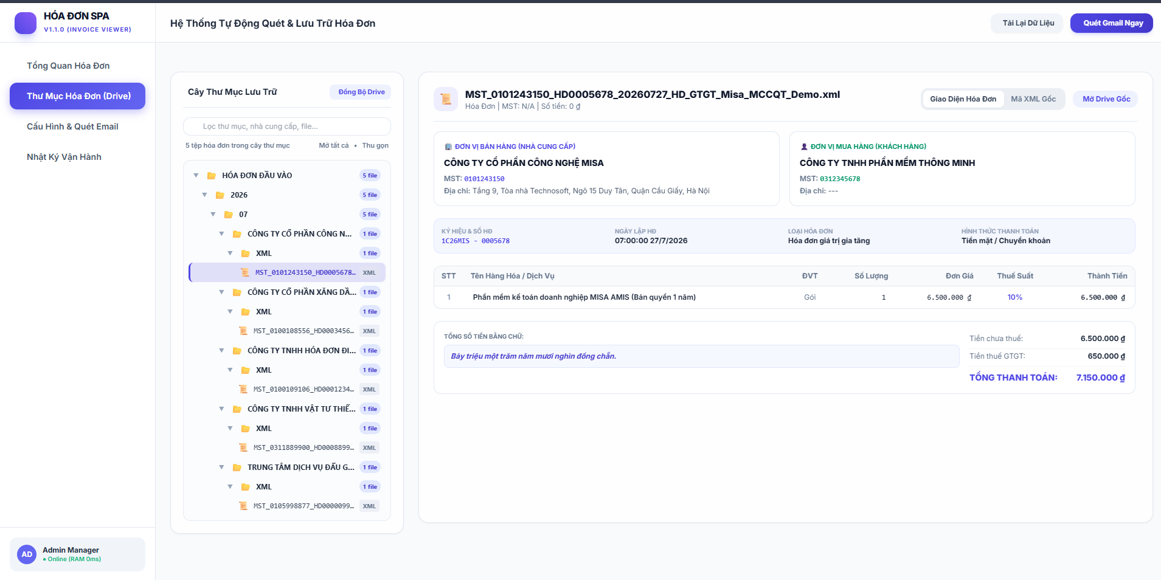Click product row Phần mềm kế toán MISA AMIS

tap(785, 297)
